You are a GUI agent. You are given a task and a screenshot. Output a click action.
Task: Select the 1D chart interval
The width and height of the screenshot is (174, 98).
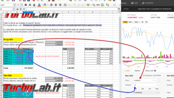(142, 22)
